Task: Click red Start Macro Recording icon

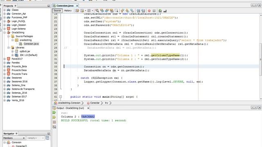Action: coord(149,11)
